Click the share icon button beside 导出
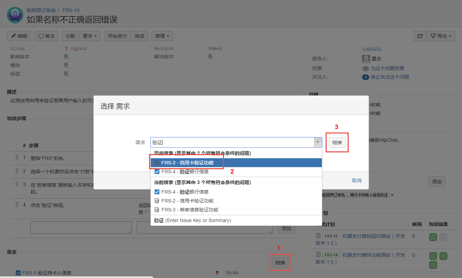This screenshot has height=278, width=462. point(420,36)
